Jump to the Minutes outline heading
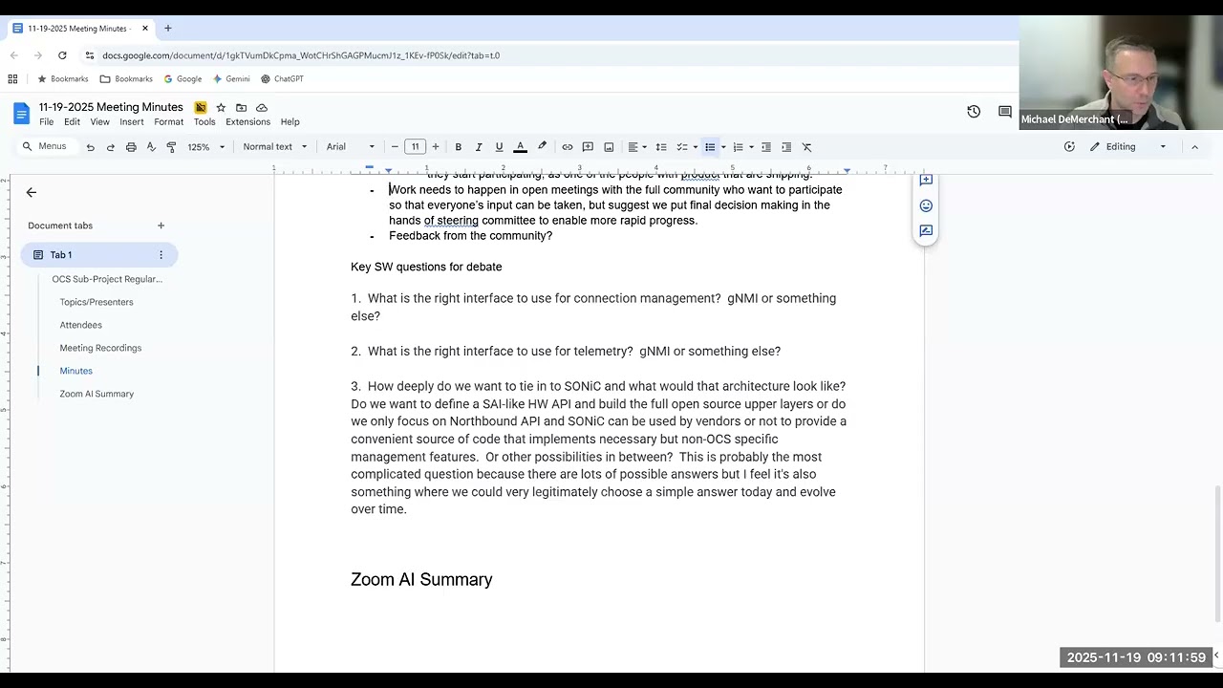 pos(75,371)
